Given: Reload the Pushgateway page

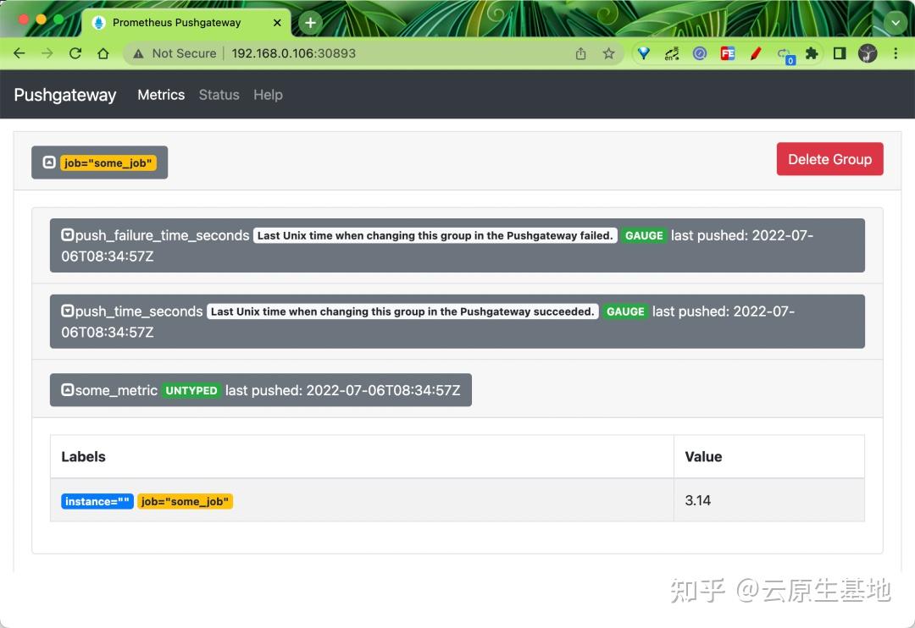Looking at the screenshot, I should coord(75,52).
